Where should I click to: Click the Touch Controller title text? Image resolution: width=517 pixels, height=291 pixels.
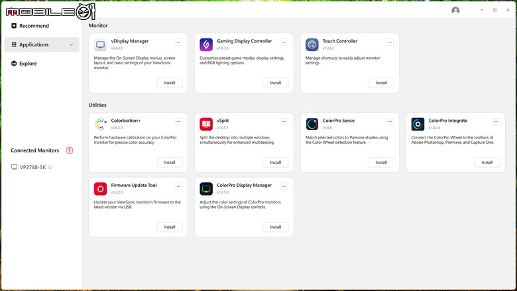(340, 41)
